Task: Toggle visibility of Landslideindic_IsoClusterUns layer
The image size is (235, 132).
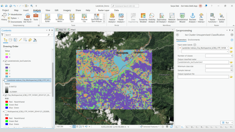Action: 6,61
